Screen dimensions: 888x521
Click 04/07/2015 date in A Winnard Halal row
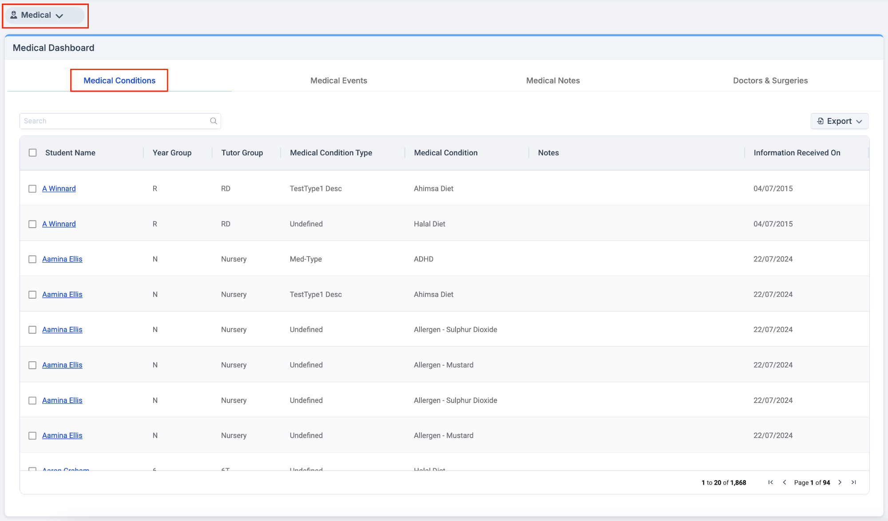click(x=773, y=224)
